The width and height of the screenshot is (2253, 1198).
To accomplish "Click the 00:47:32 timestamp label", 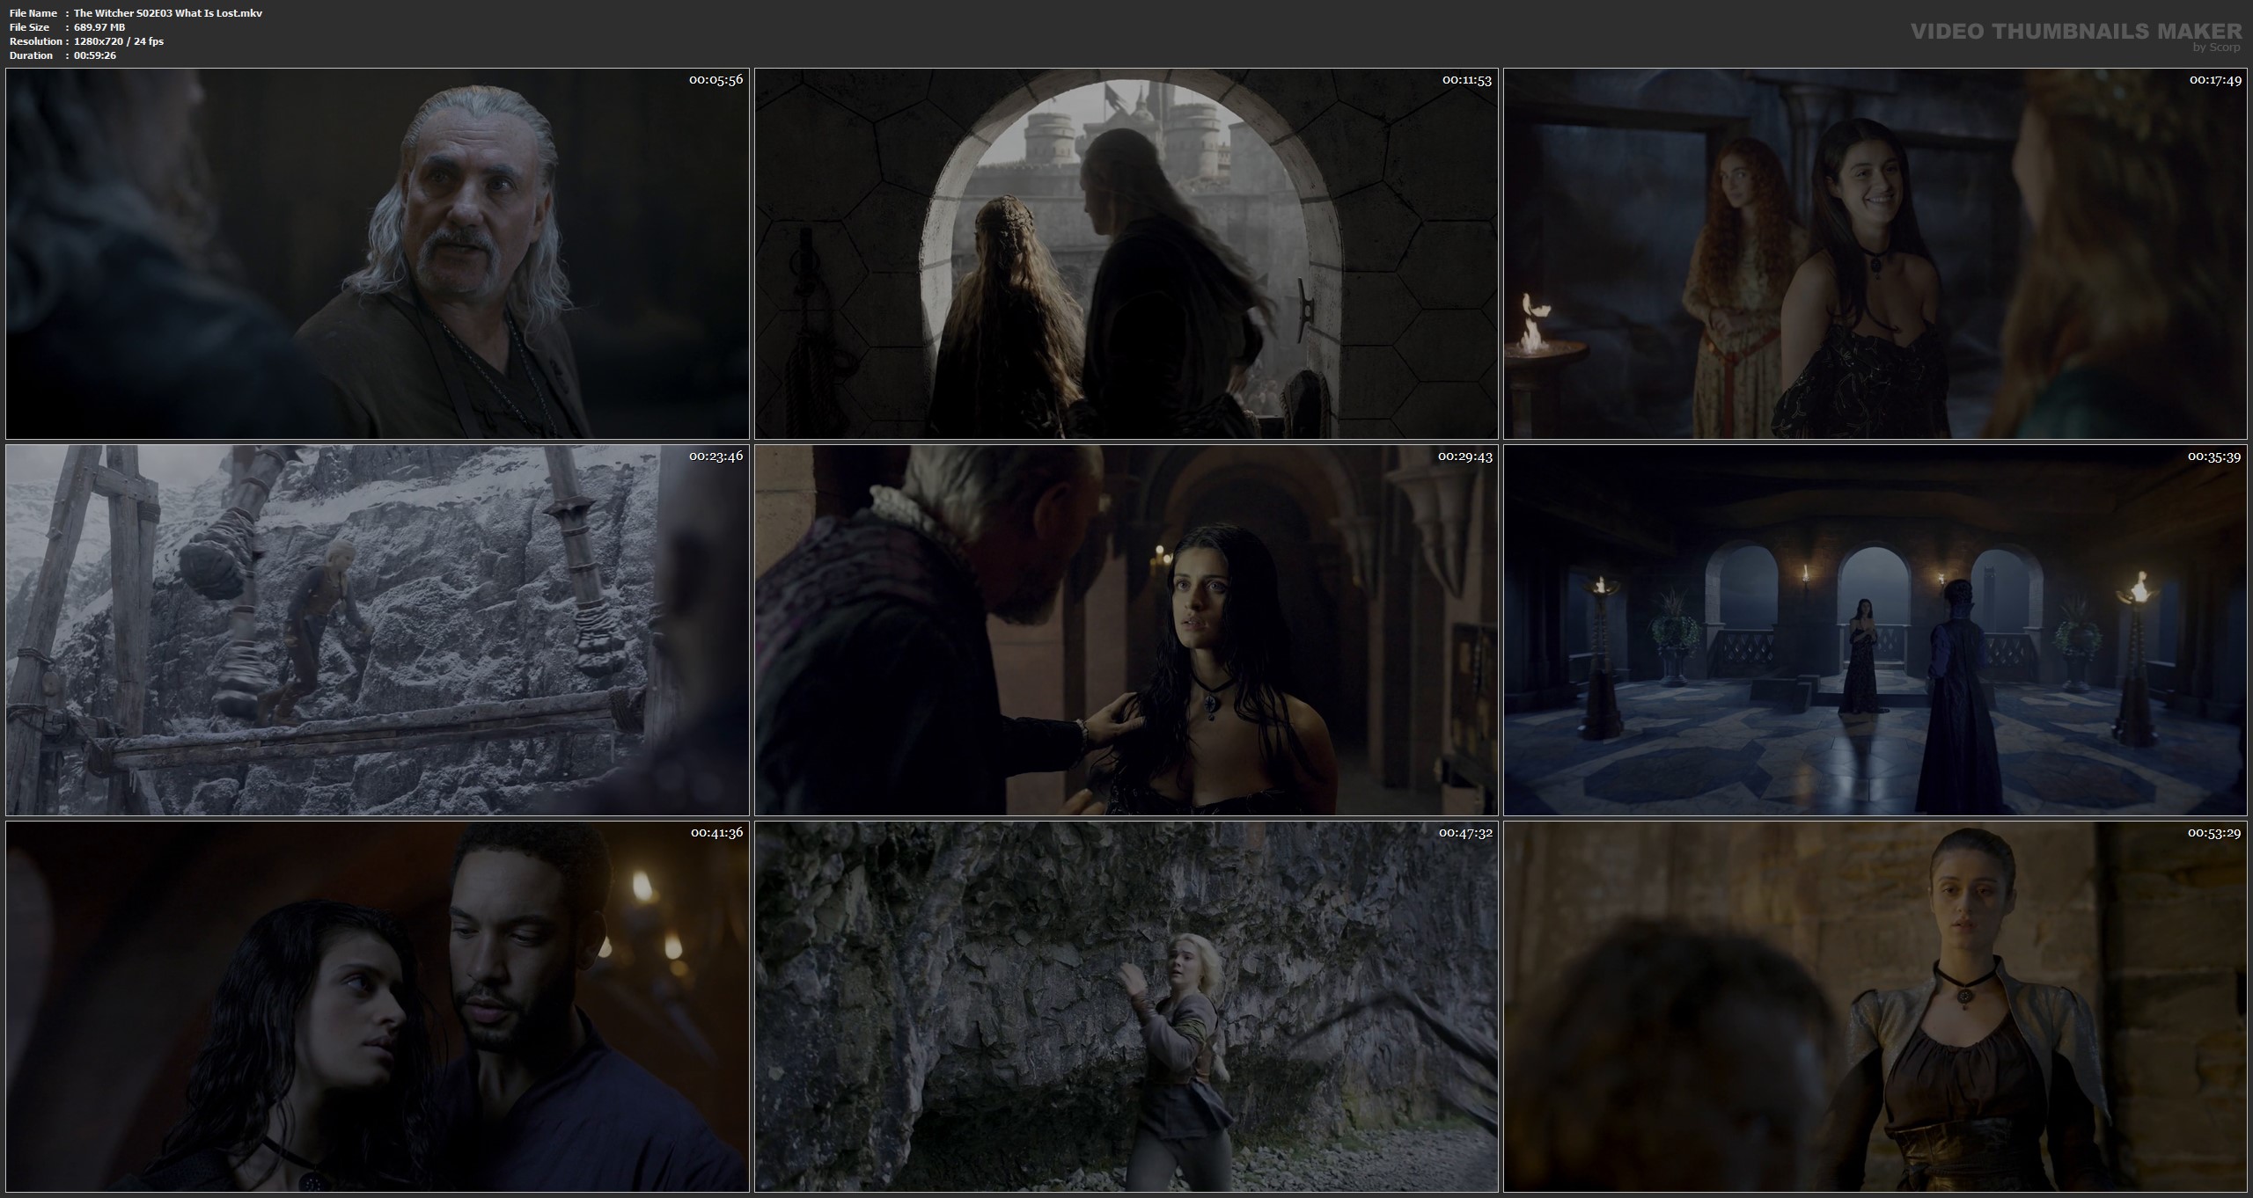I will tap(1465, 833).
